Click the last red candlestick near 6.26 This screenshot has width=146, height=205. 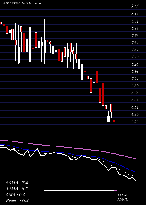pos(114,121)
